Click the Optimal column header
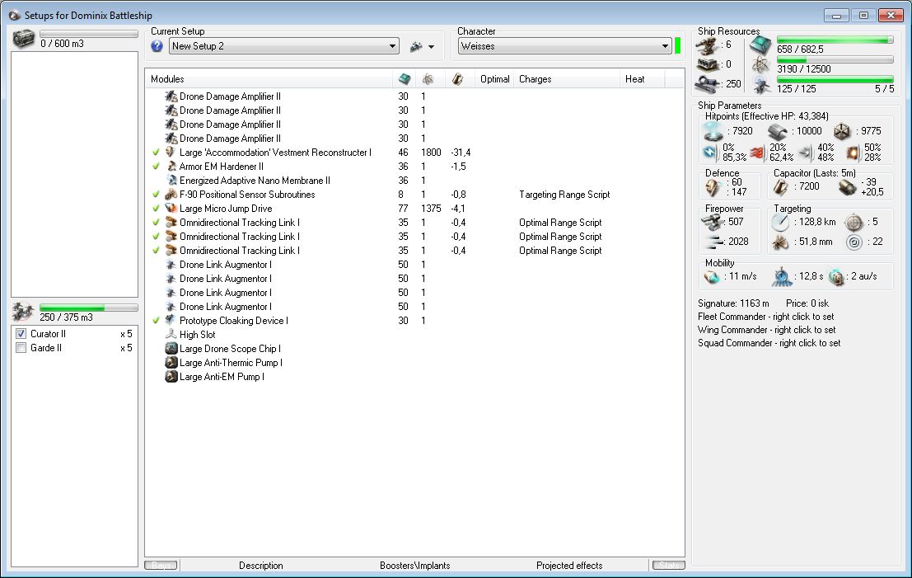 point(495,79)
